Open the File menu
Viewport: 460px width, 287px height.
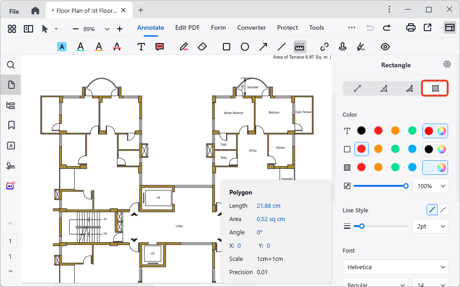click(x=14, y=10)
